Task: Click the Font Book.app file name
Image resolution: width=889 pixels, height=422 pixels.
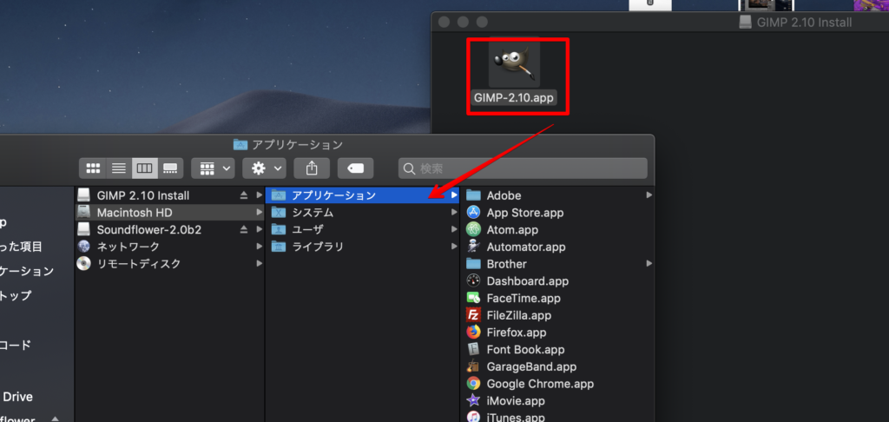Action: (x=525, y=349)
